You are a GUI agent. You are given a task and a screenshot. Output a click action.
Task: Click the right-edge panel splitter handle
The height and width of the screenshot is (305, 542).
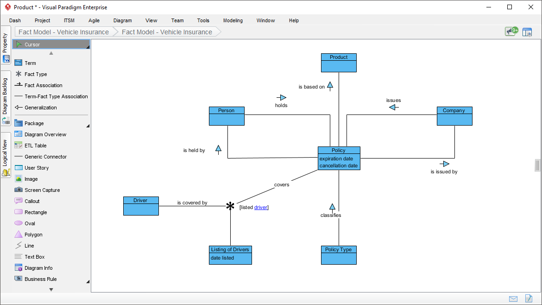point(537,165)
